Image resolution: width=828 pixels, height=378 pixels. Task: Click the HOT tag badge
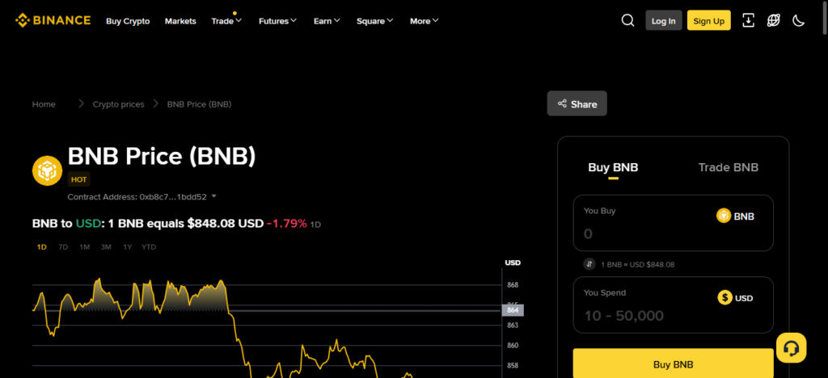[x=78, y=179]
